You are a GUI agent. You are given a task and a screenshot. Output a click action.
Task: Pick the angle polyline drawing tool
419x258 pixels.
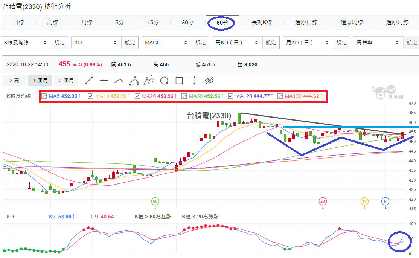tap(119, 81)
